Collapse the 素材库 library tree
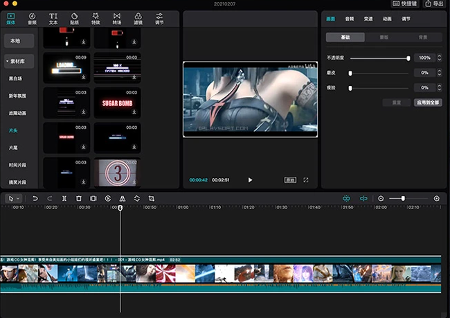The height and width of the screenshot is (318, 450). click(x=8, y=61)
